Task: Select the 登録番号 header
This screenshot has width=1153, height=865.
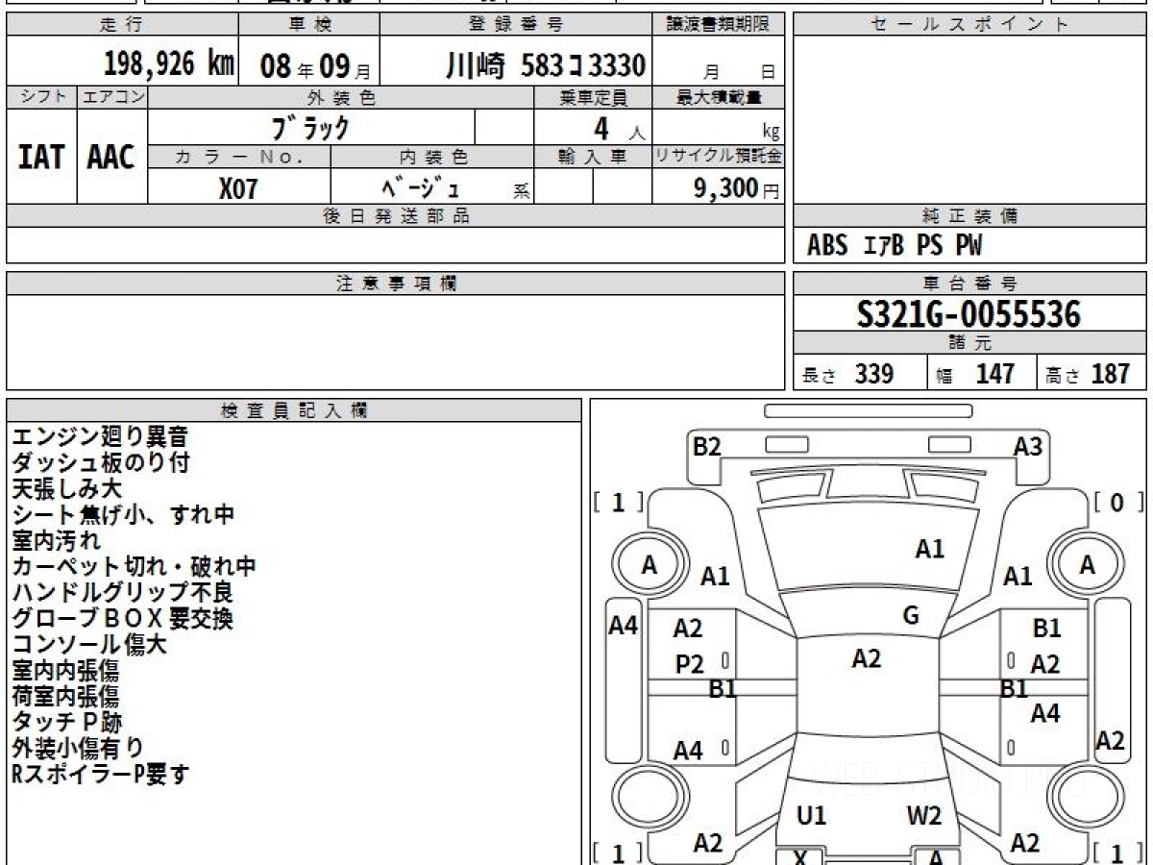Action: point(517,25)
